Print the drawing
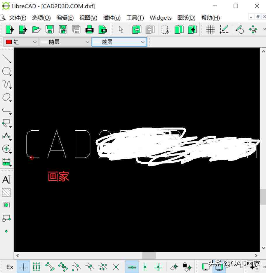The height and width of the screenshot is (273, 266). (89, 29)
